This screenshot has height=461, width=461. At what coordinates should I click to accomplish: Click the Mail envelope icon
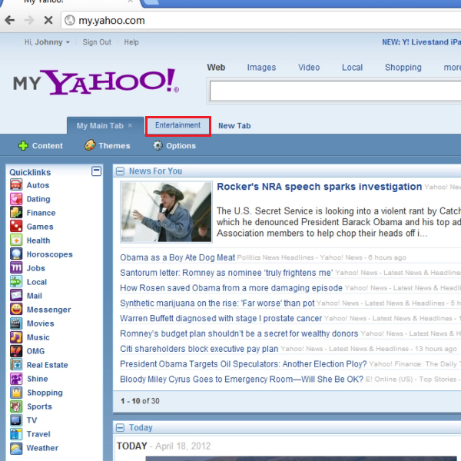tap(16, 296)
